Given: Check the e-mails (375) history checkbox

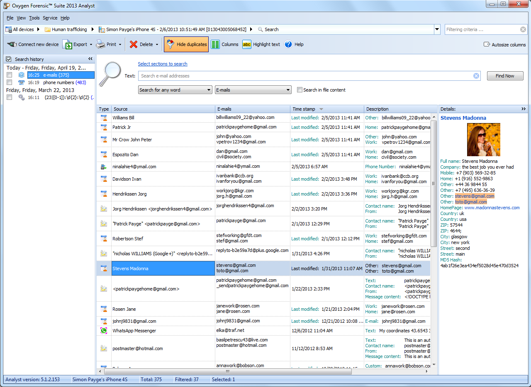Looking at the screenshot, I should coord(9,75).
